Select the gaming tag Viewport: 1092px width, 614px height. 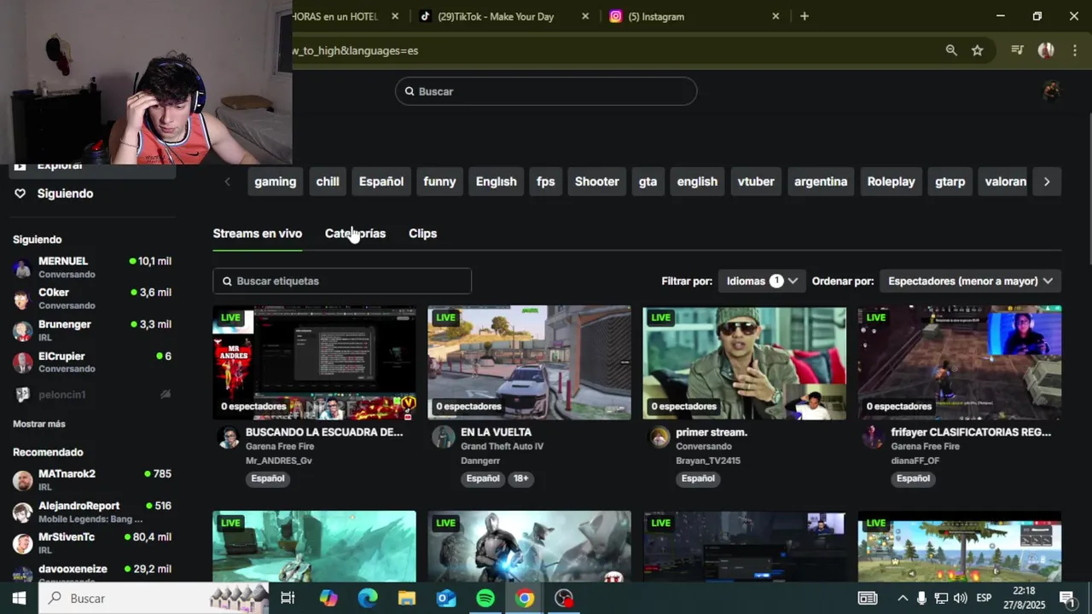275,182
